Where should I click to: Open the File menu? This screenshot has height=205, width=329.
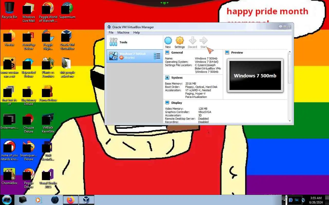pyautogui.click(x=111, y=33)
